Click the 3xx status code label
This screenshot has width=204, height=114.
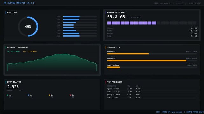[31, 95]
